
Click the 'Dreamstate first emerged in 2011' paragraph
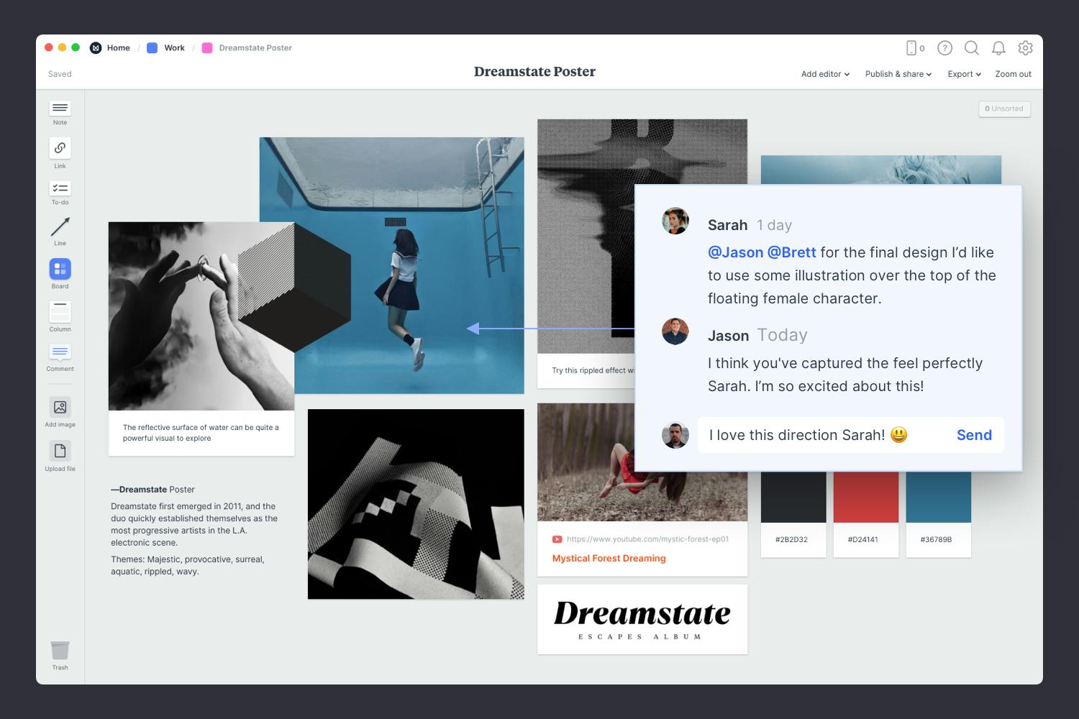click(x=194, y=524)
